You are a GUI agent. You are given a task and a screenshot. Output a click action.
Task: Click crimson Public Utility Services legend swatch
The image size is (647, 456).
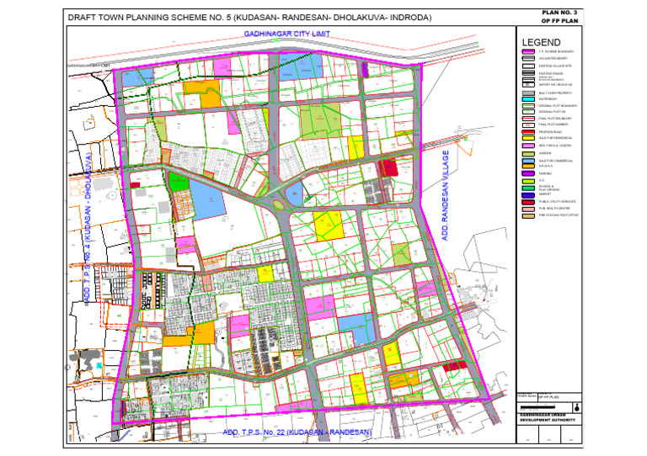coord(528,202)
